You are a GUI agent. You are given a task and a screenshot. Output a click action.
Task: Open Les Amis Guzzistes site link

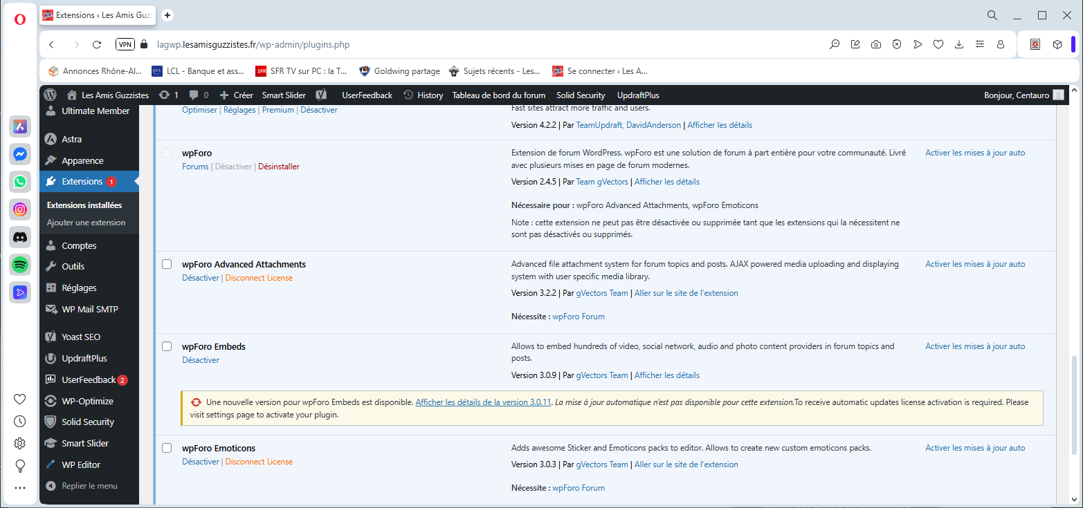(107, 95)
